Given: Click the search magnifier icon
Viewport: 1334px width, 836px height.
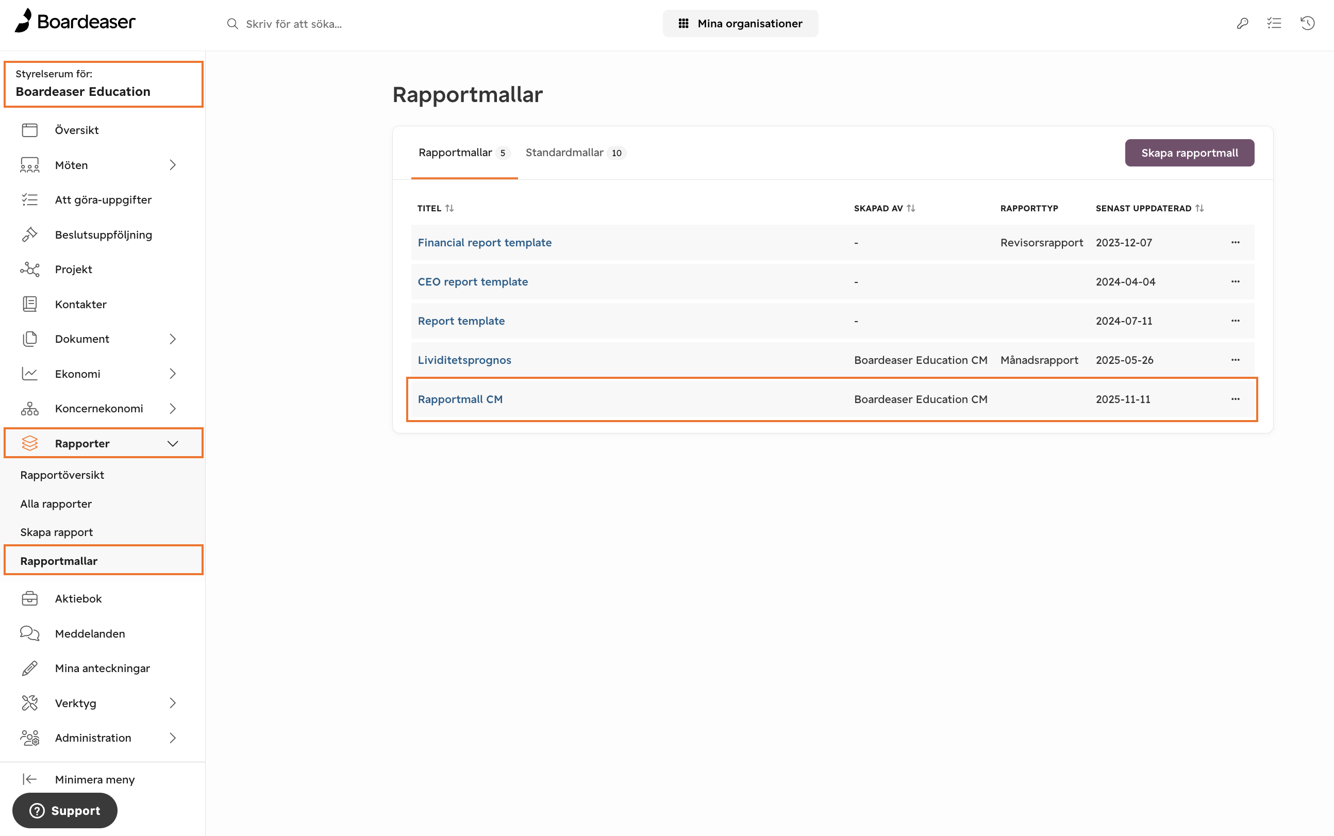Looking at the screenshot, I should click(x=233, y=24).
